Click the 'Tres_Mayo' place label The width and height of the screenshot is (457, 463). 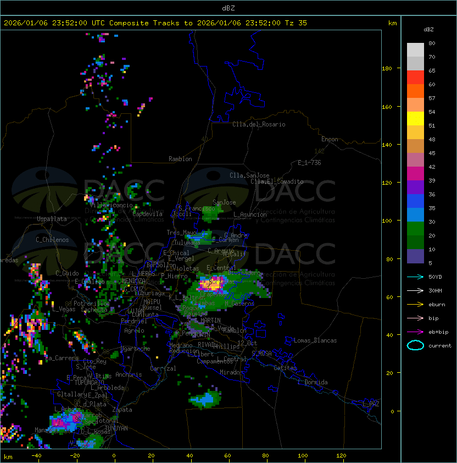pyautogui.click(x=181, y=233)
